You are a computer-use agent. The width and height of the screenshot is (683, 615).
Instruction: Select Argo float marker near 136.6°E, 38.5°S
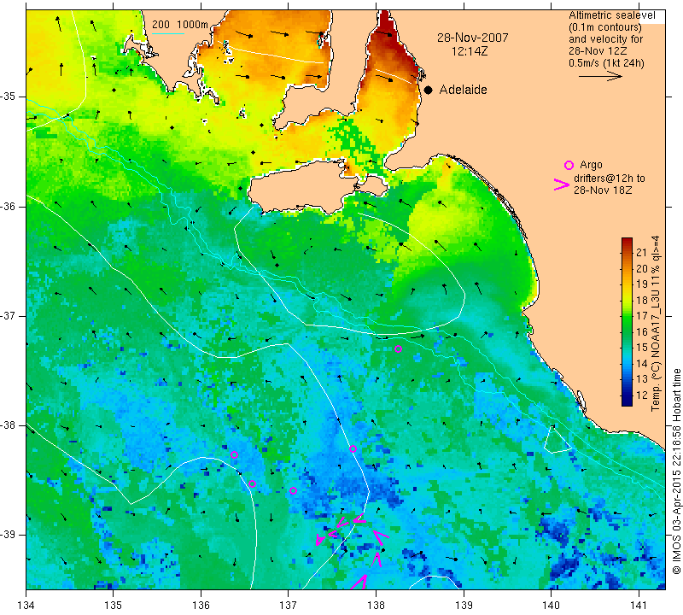click(252, 483)
